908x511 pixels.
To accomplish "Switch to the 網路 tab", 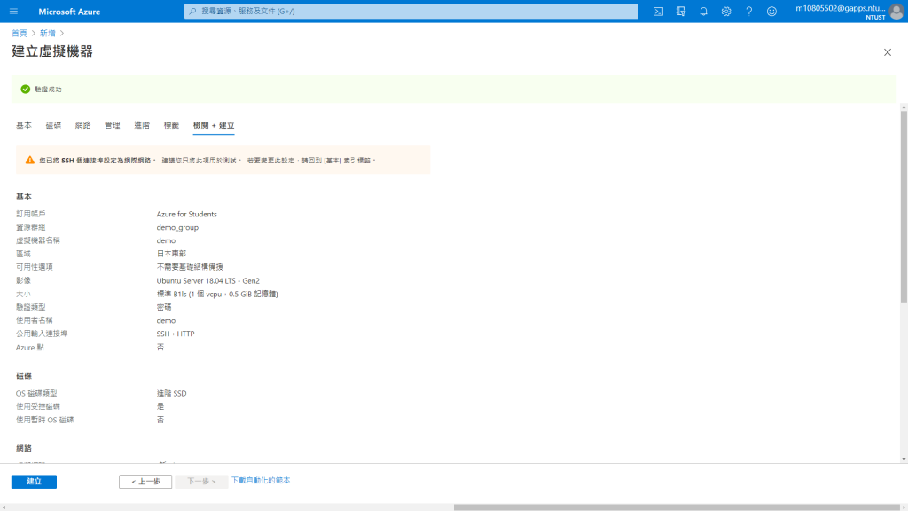I will tap(82, 125).
